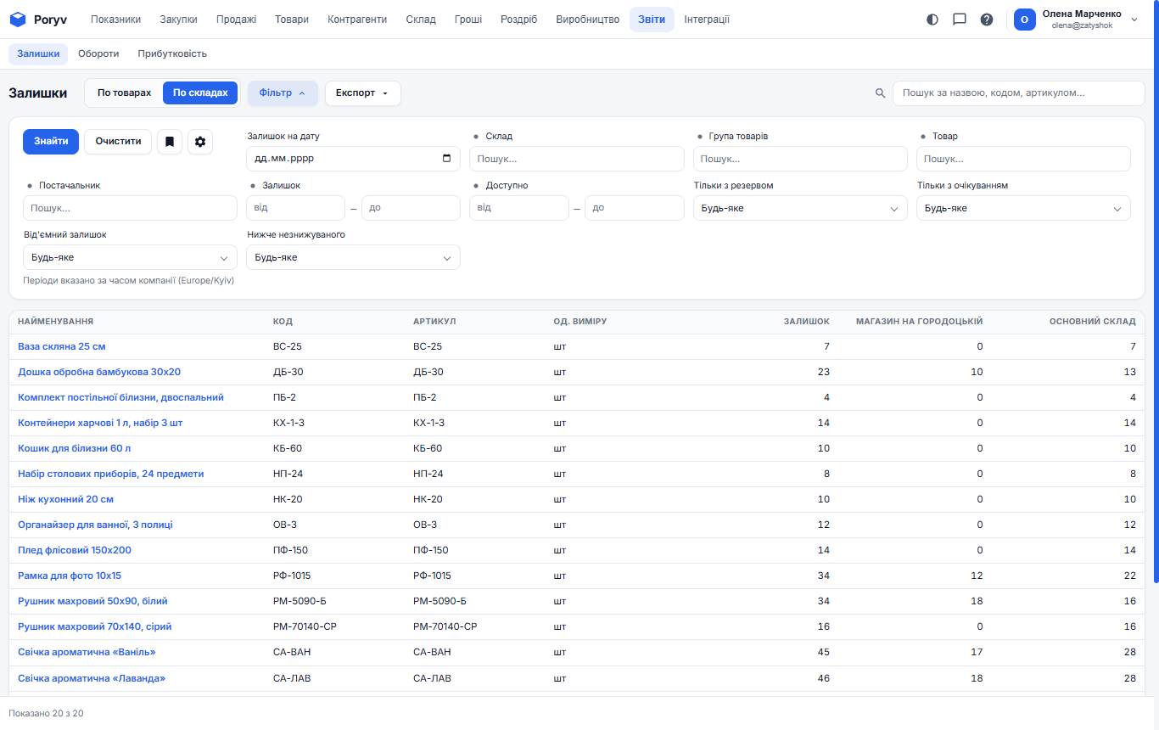Open the Склад menu item
Image resolution: width=1159 pixels, height=730 pixels.
click(x=421, y=20)
